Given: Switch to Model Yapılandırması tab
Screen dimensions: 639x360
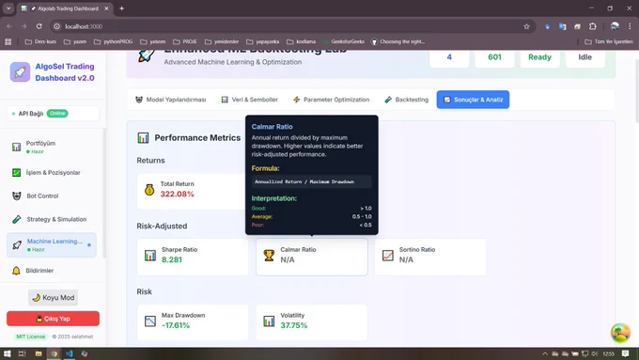Looking at the screenshot, I should coord(170,100).
